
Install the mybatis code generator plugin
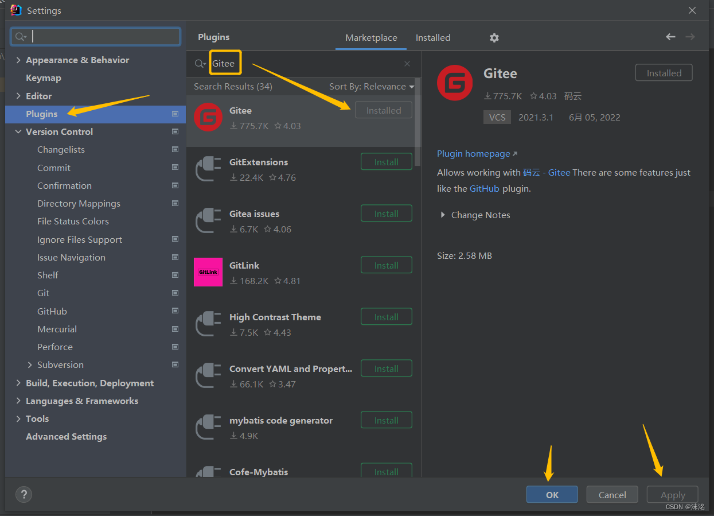[387, 420]
